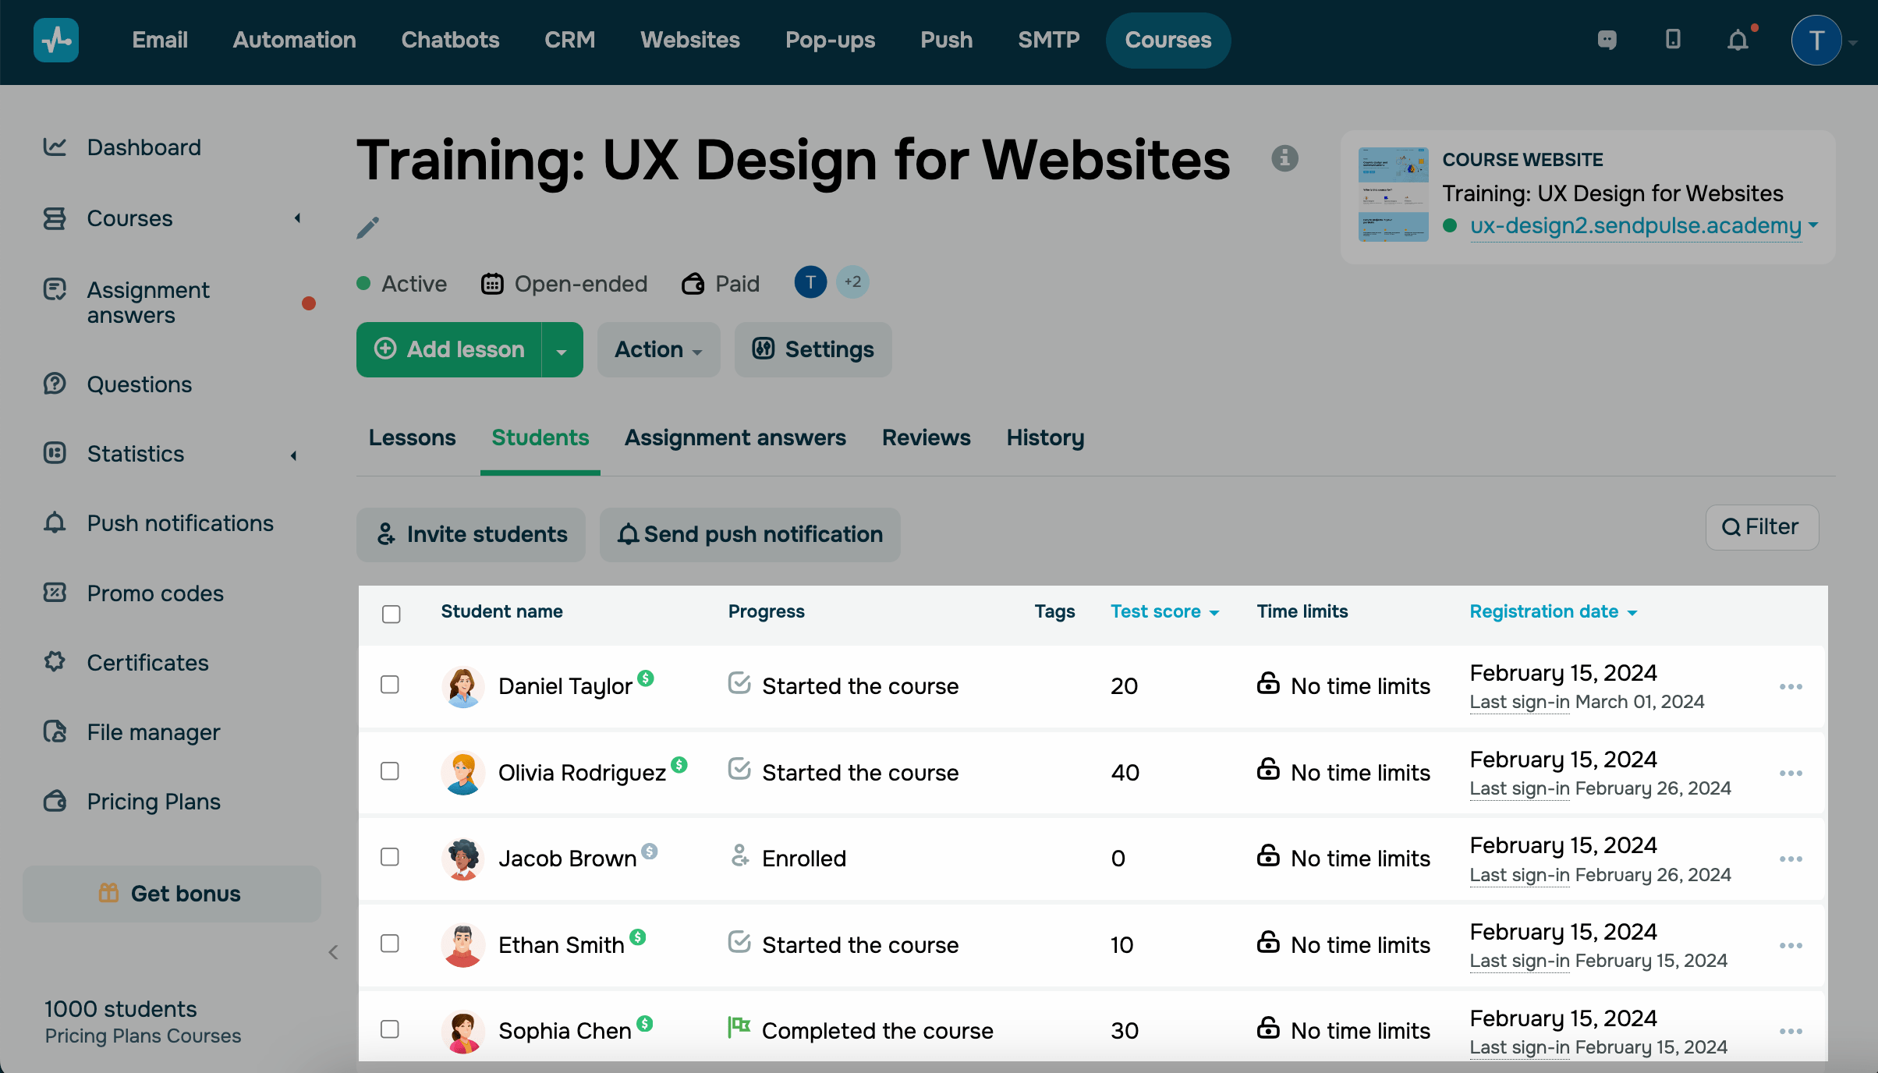
Task: Sort by Registration date column
Action: tap(1553, 611)
